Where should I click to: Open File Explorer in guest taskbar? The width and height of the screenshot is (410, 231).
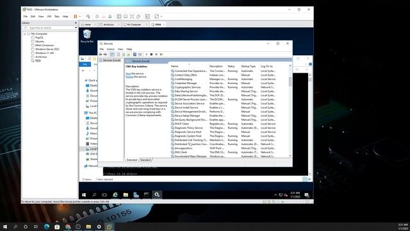(x=126, y=194)
